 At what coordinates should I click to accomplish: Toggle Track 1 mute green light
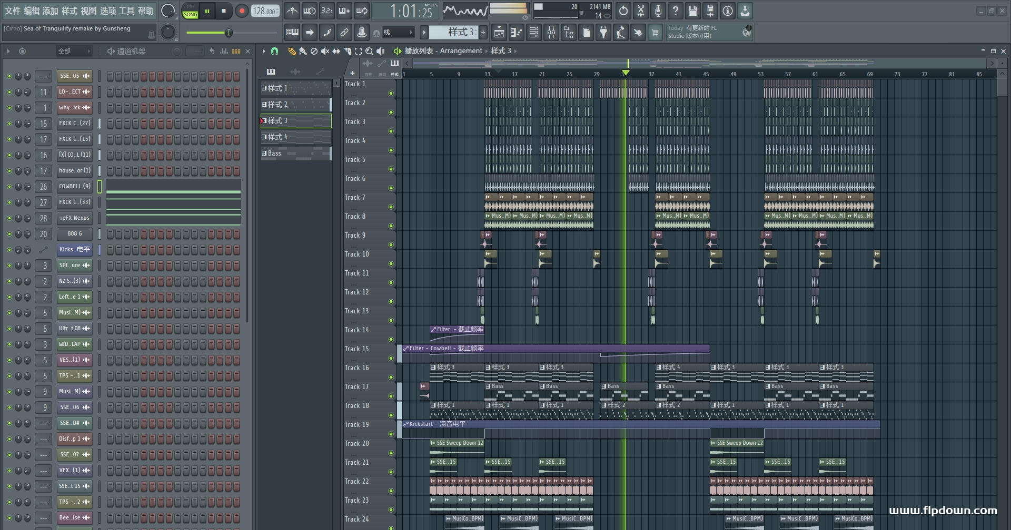[391, 94]
